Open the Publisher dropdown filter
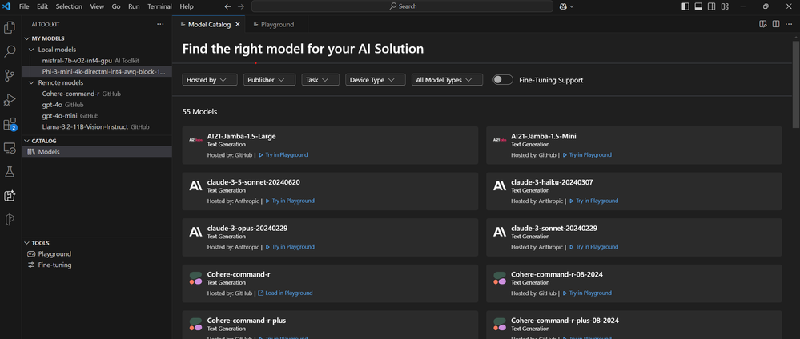Viewport: 800px width, 339px height. point(269,80)
